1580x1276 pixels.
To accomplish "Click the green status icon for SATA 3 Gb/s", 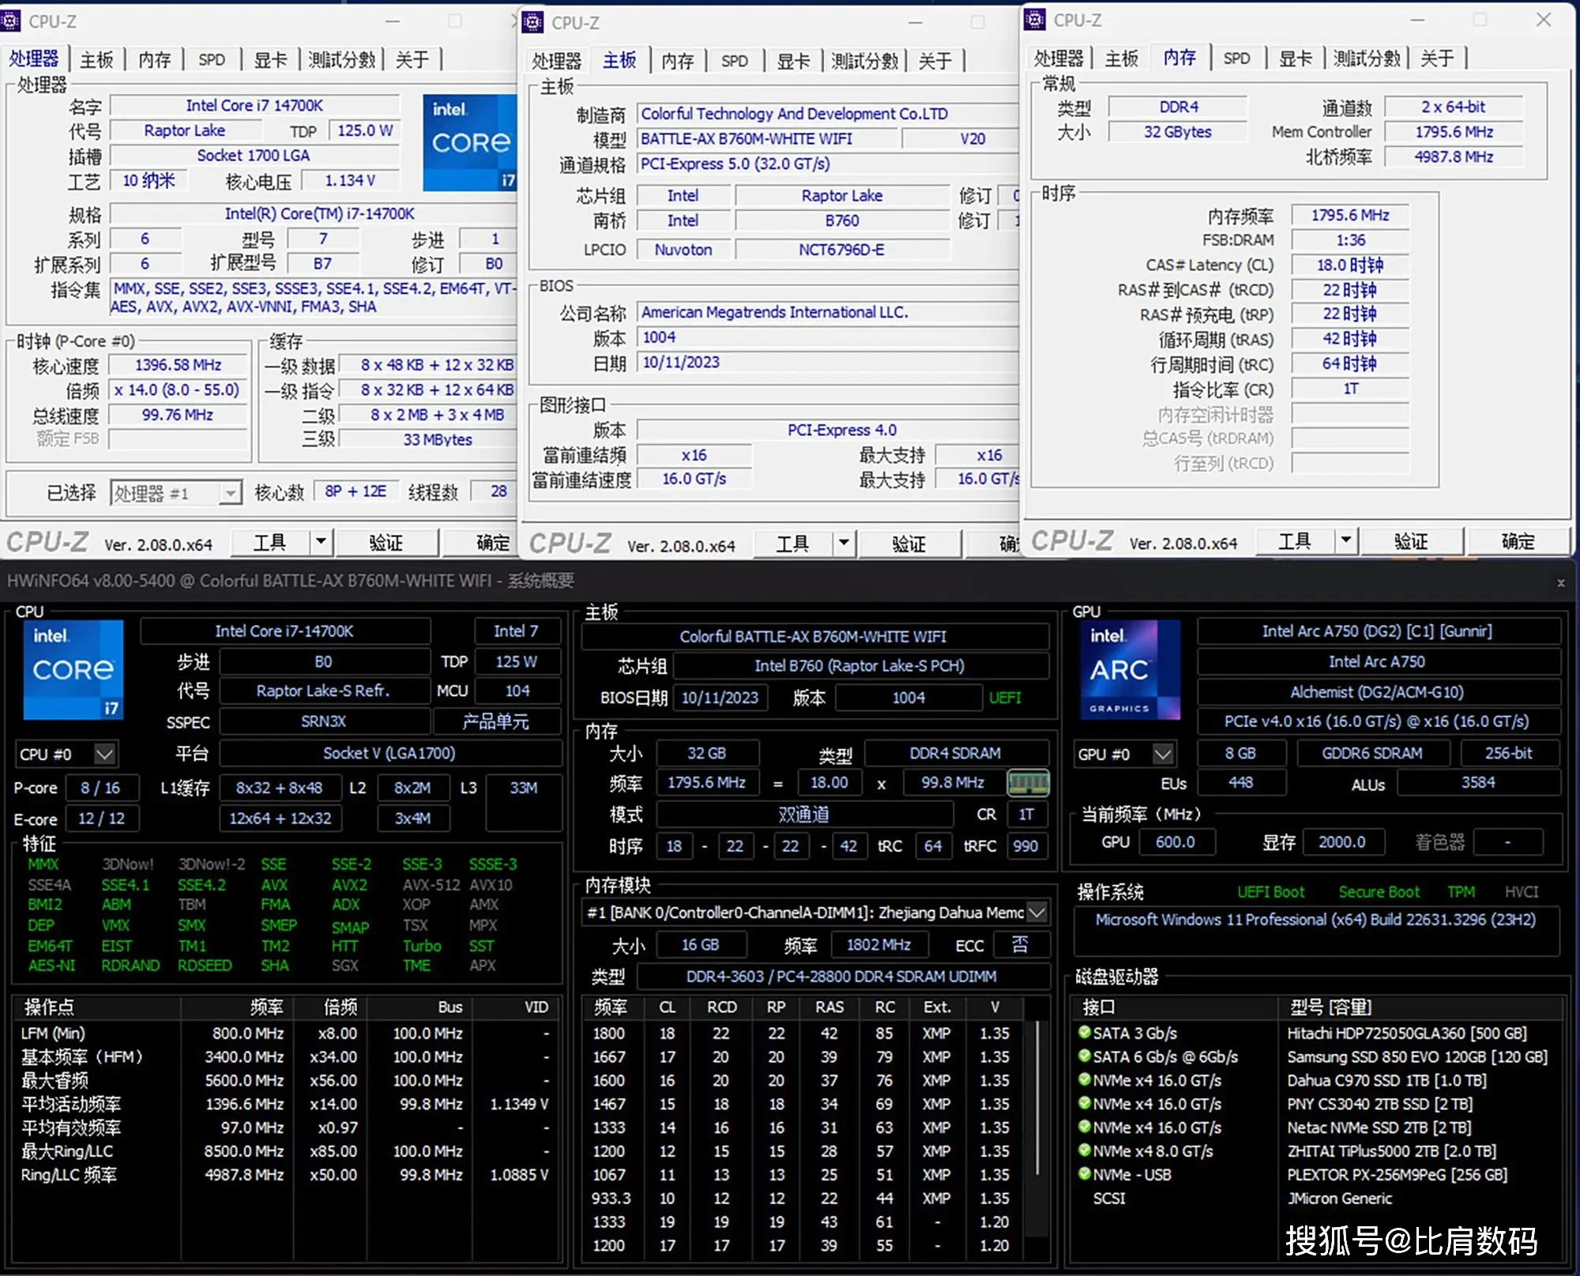I will click(1085, 1032).
